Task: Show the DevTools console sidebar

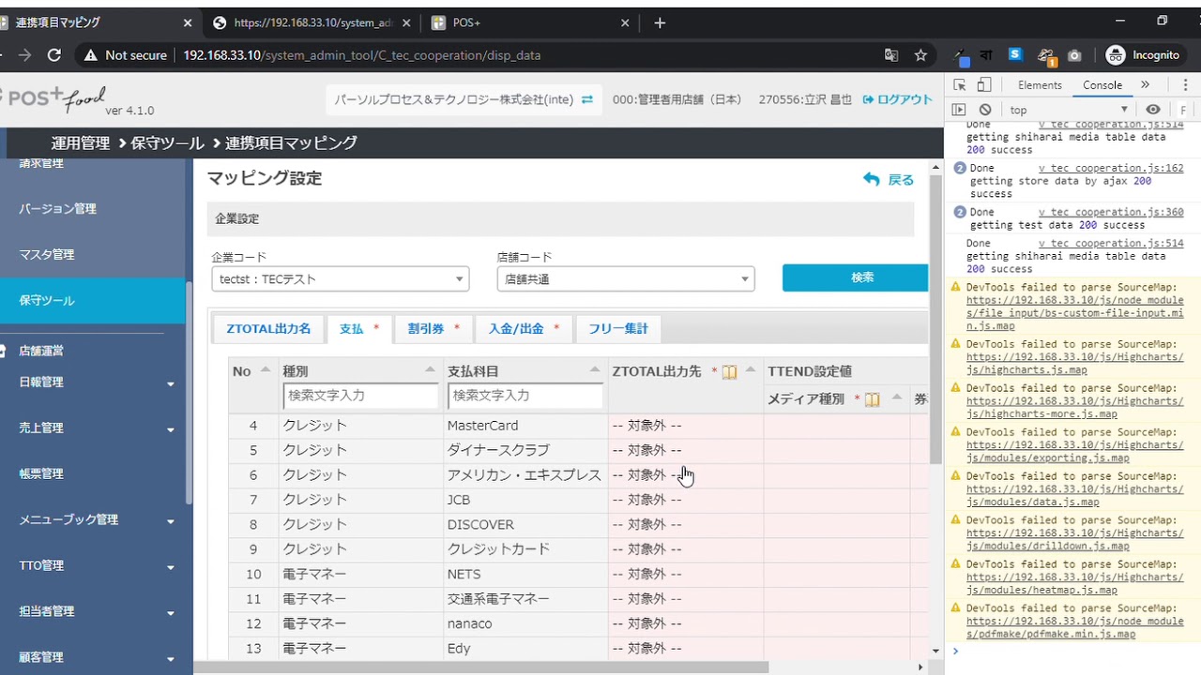Action: (958, 110)
